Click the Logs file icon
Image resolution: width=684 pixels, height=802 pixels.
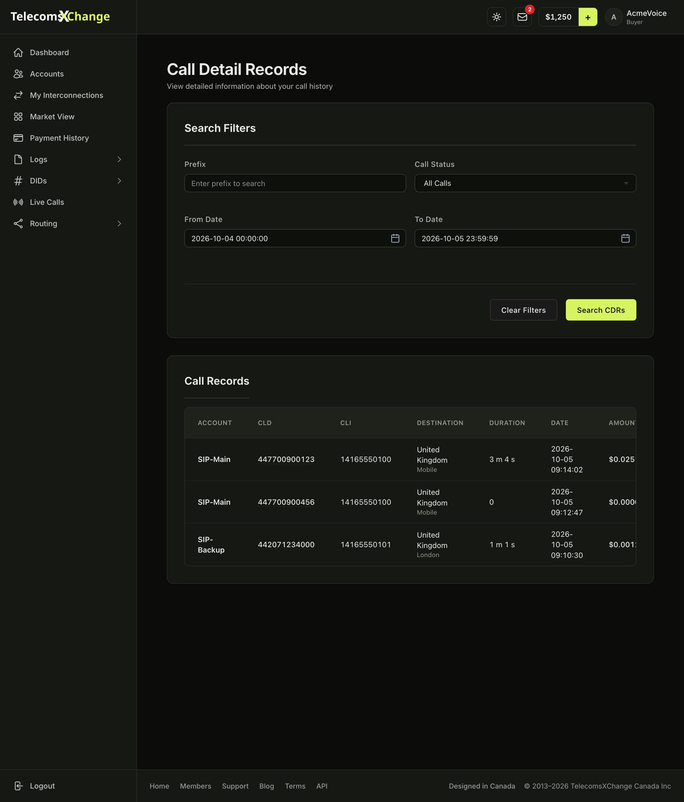(x=18, y=160)
